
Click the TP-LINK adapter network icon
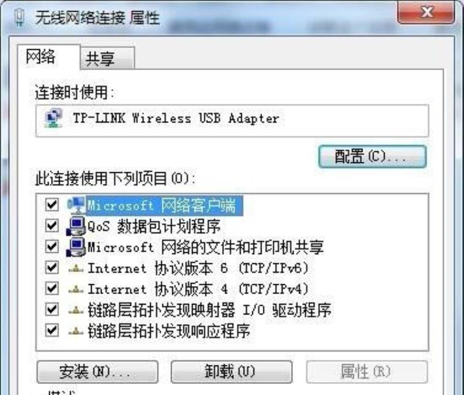(x=53, y=118)
